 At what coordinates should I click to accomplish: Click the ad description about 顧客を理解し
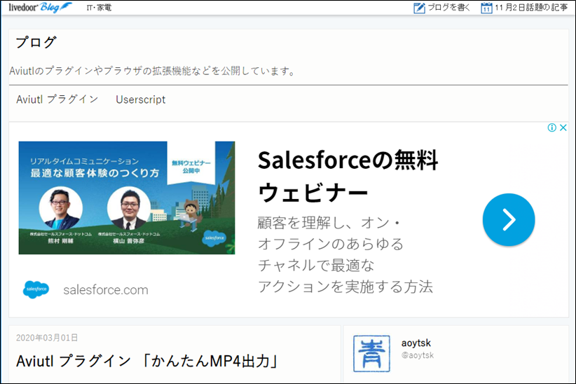[345, 254]
